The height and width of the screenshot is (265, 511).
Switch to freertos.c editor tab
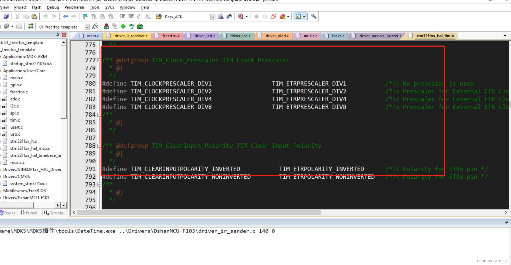coord(168,36)
